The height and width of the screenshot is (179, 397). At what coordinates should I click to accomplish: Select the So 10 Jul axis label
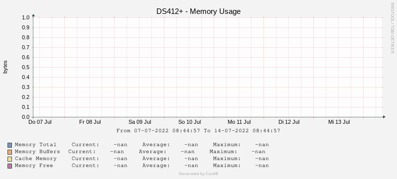point(190,122)
